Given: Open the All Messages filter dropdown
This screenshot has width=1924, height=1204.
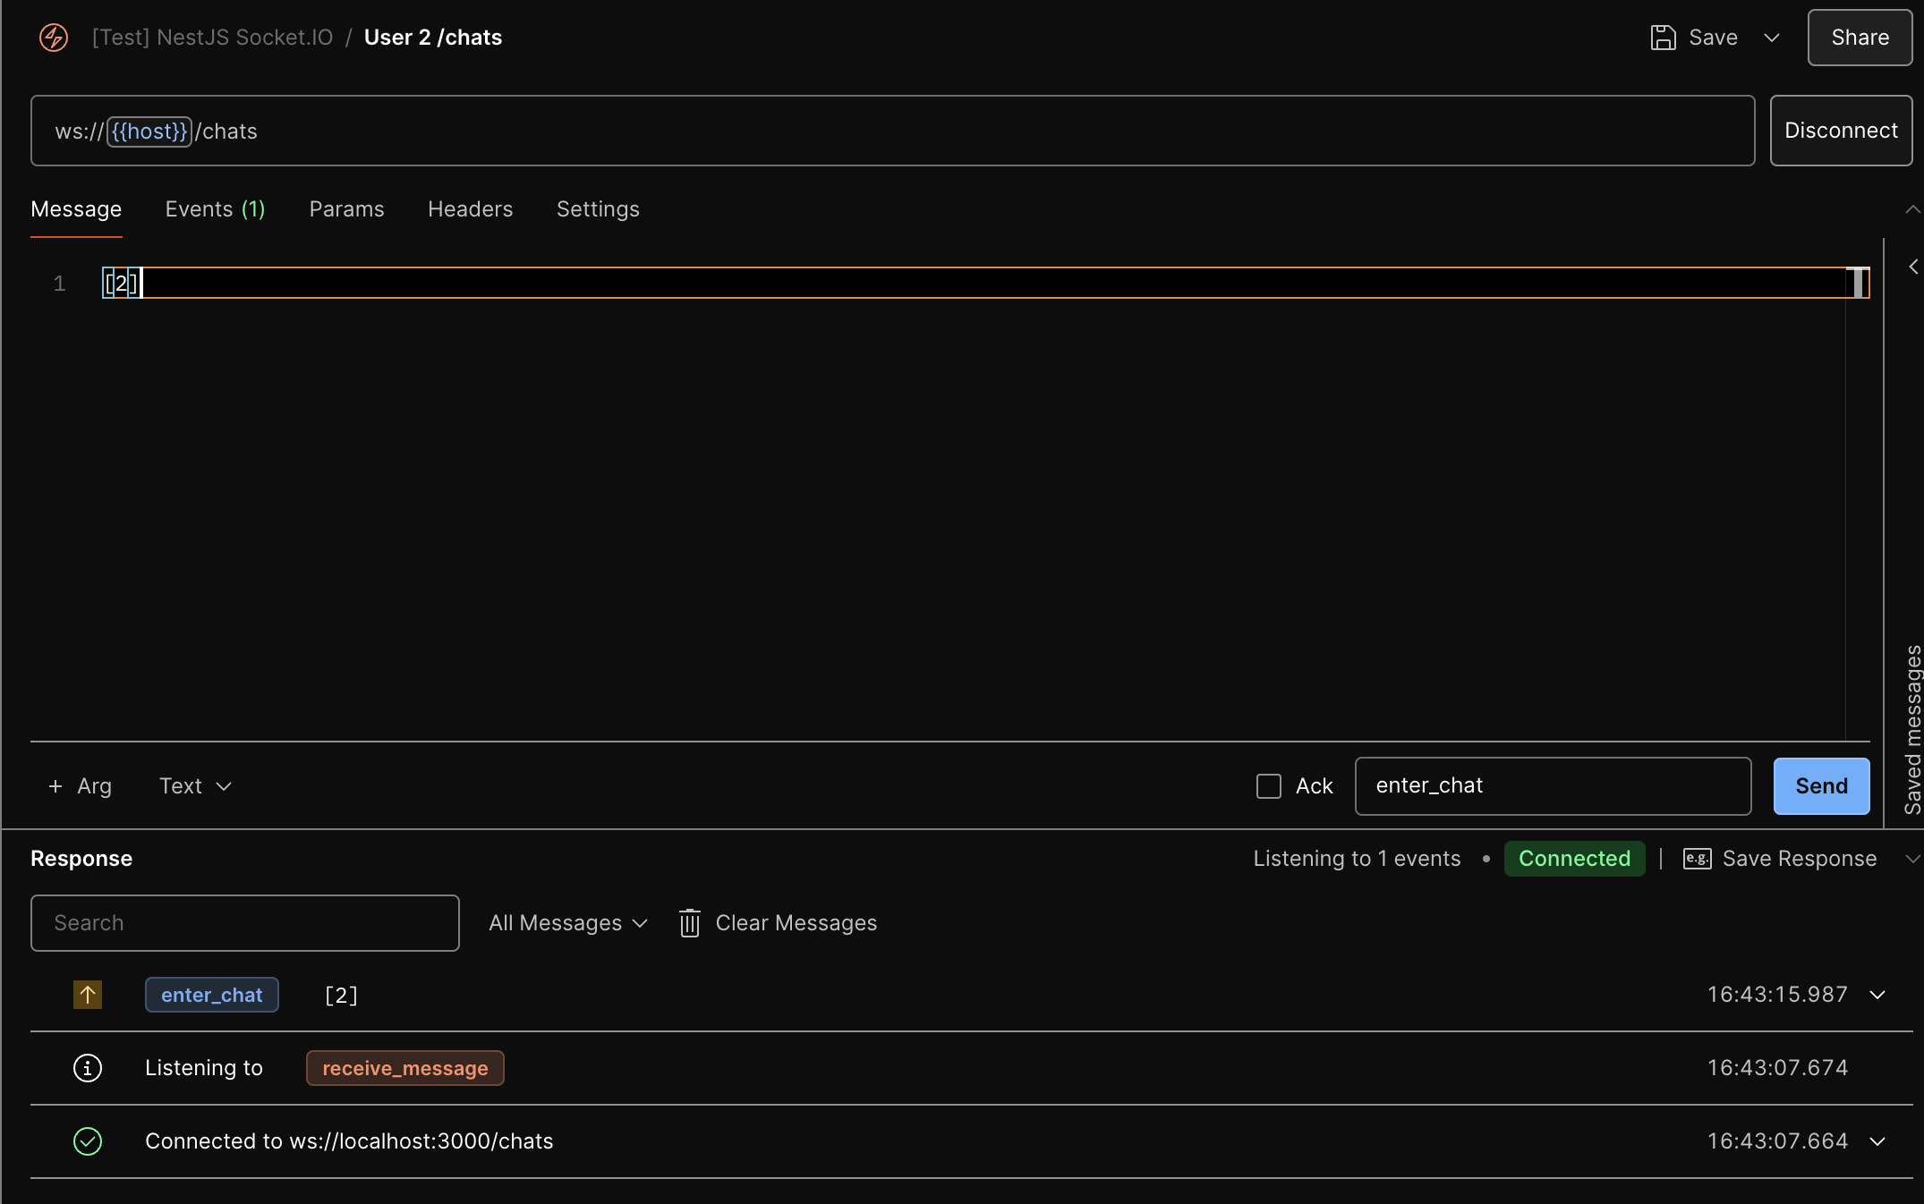Looking at the screenshot, I should [567, 923].
